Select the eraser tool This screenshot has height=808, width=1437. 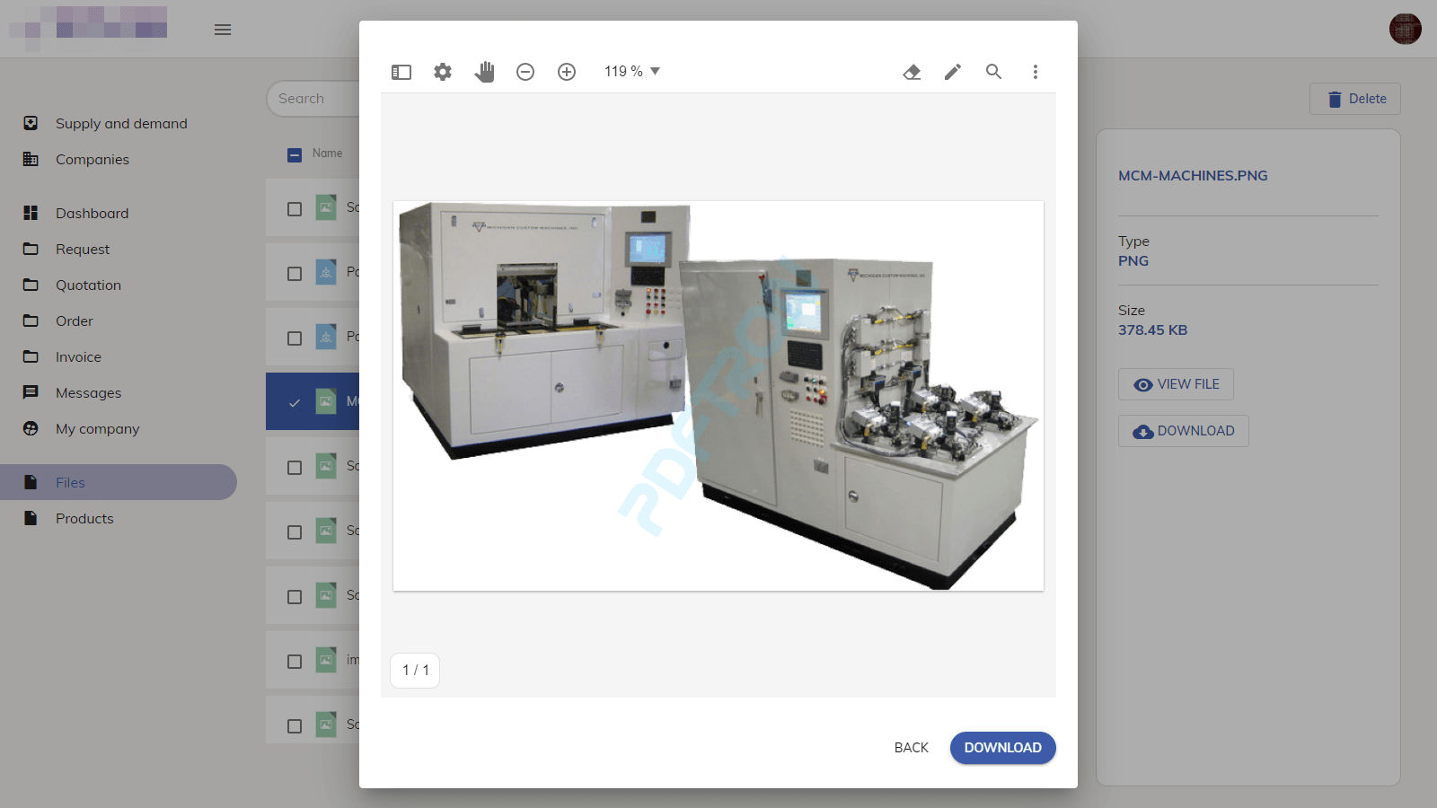(x=912, y=72)
